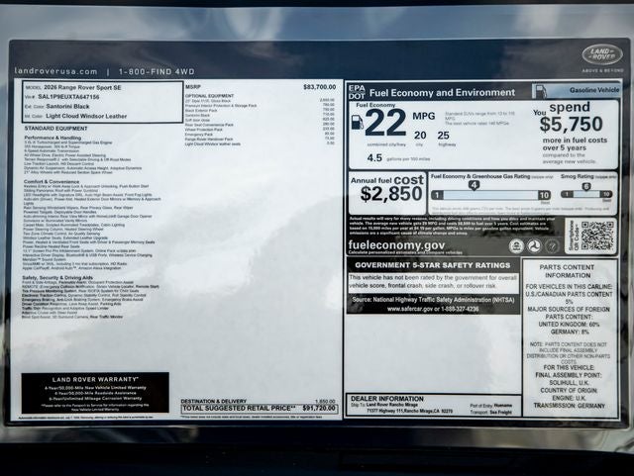Click Light Cloud Windsor leather seats option

[213, 144]
